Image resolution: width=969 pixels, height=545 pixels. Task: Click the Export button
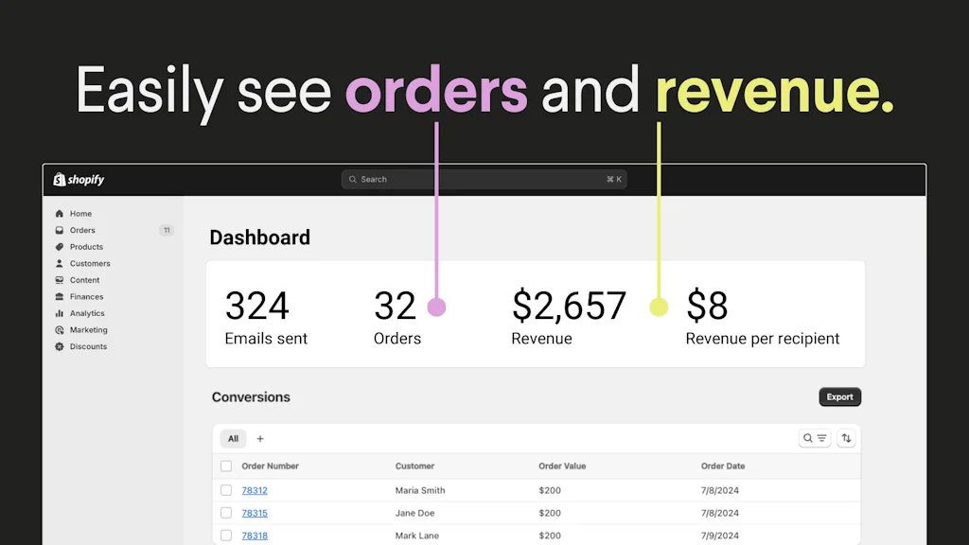coord(839,396)
